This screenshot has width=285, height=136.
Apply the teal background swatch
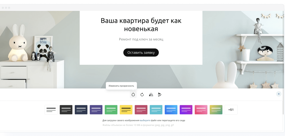(156, 110)
